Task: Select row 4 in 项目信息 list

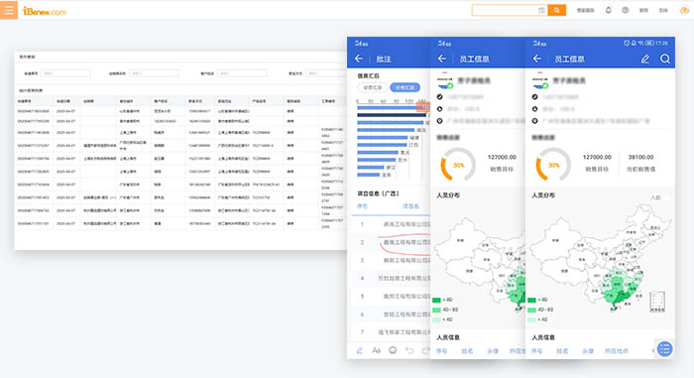Action: 392,279
